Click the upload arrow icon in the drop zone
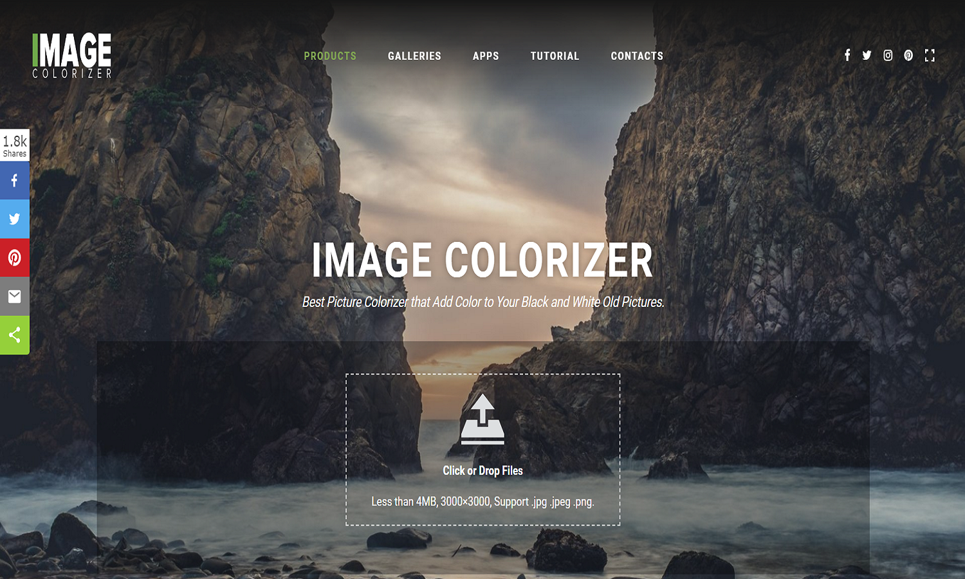 (x=482, y=419)
